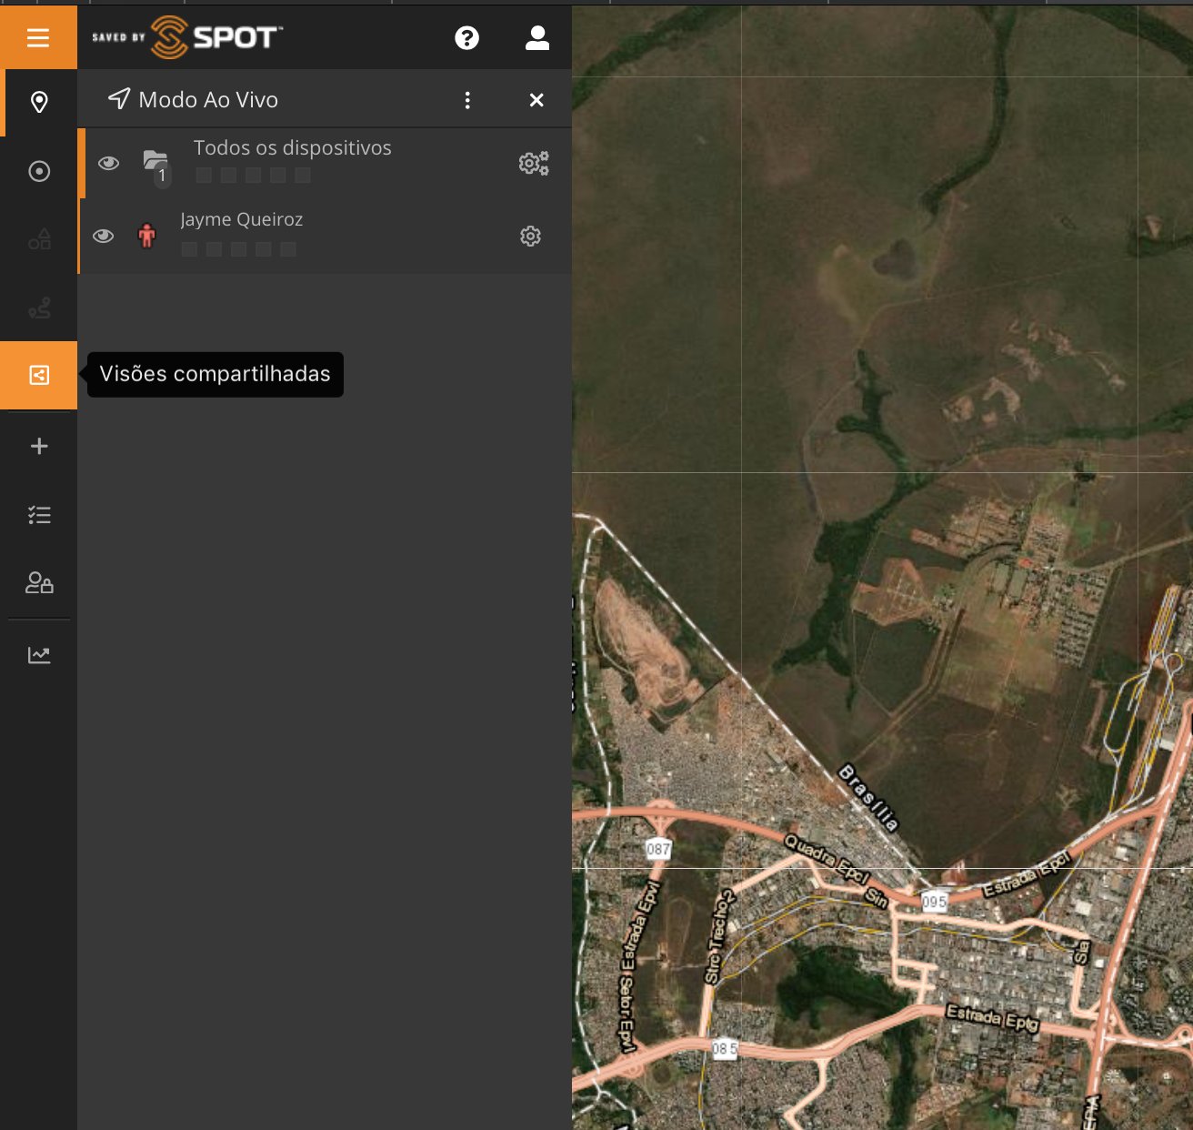Expand the Todos os dispositivos folder

click(x=155, y=163)
